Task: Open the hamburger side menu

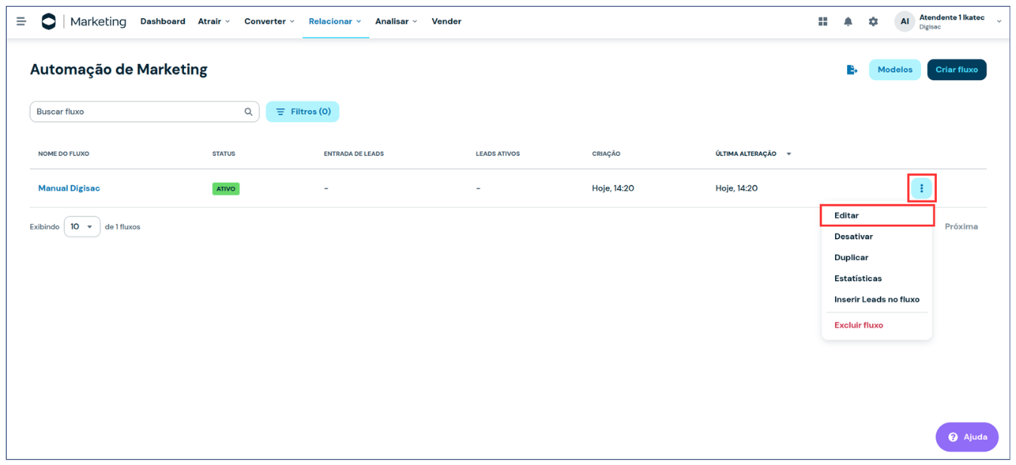Action: pyautogui.click(x=21, y=21)
